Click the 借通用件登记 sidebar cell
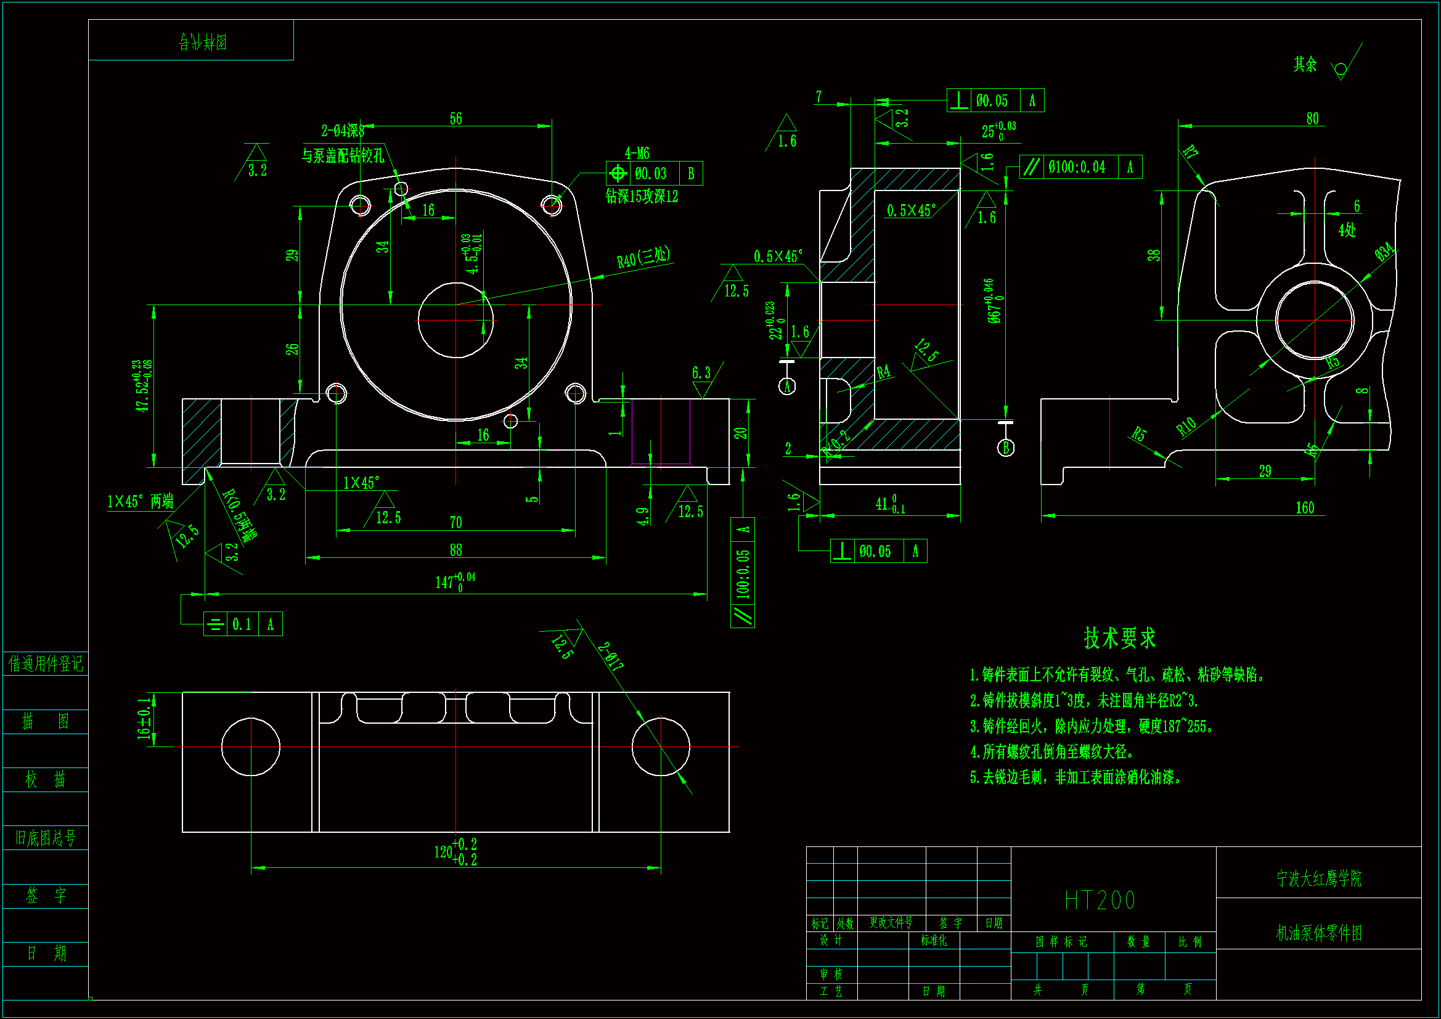 tap(45, 664)
